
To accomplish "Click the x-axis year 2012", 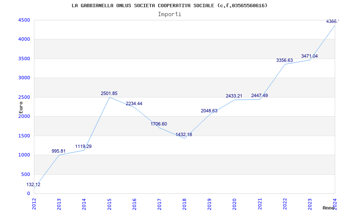I will 34,204.
